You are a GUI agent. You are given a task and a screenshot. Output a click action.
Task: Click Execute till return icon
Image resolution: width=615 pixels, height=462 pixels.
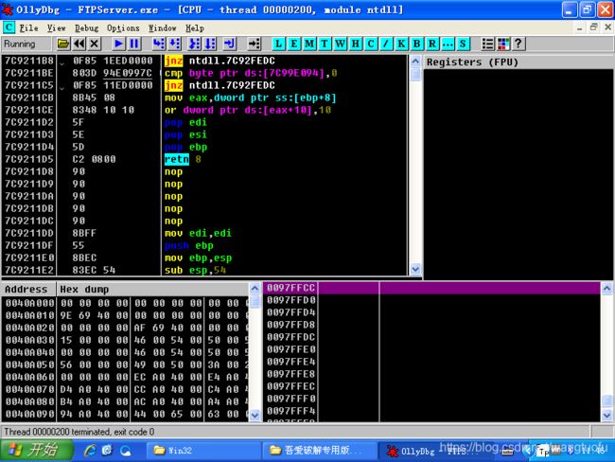click(x=230, y=44)
